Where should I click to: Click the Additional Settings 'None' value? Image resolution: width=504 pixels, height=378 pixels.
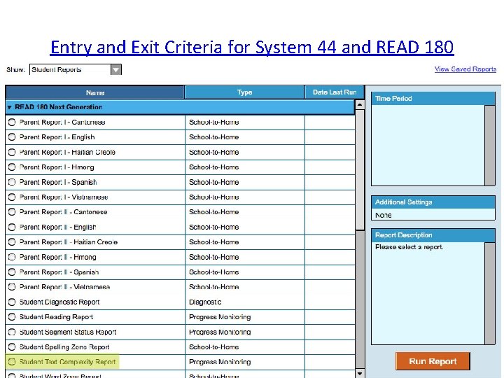pos(383,215)
